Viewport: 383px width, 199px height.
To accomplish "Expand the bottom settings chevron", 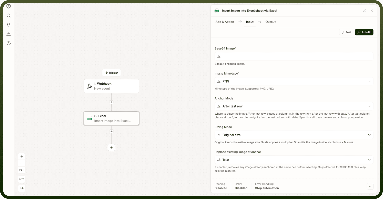I will pyautogui.click(x=370, y=186).
